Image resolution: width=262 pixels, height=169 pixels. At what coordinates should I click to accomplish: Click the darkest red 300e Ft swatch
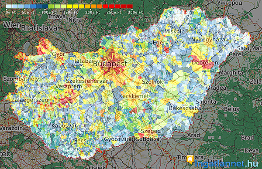point(130,7)
